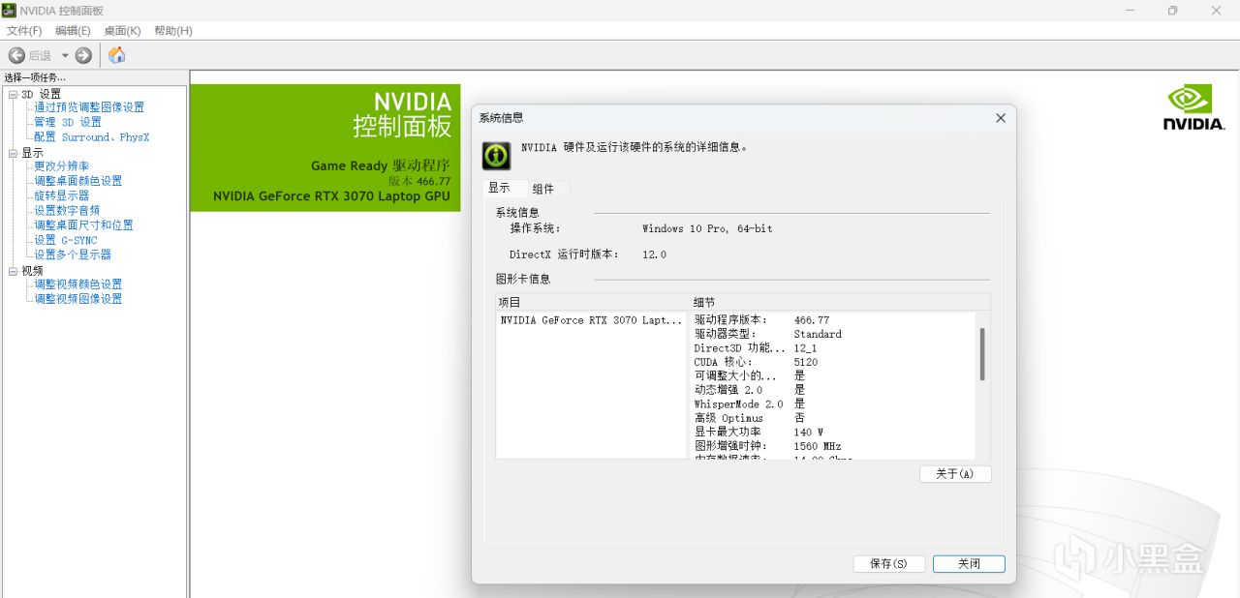Click 关闭 to dismiss the dialog

pyautogui.click(x=968, y=563)
